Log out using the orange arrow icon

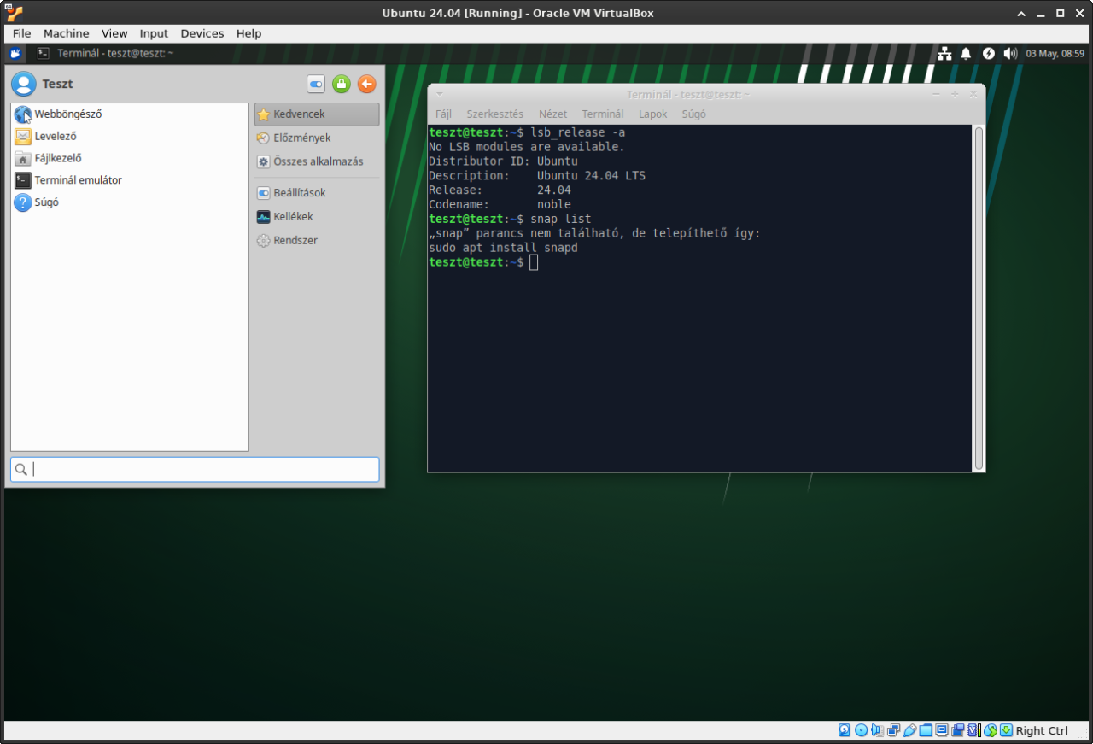tap(366, 84)
